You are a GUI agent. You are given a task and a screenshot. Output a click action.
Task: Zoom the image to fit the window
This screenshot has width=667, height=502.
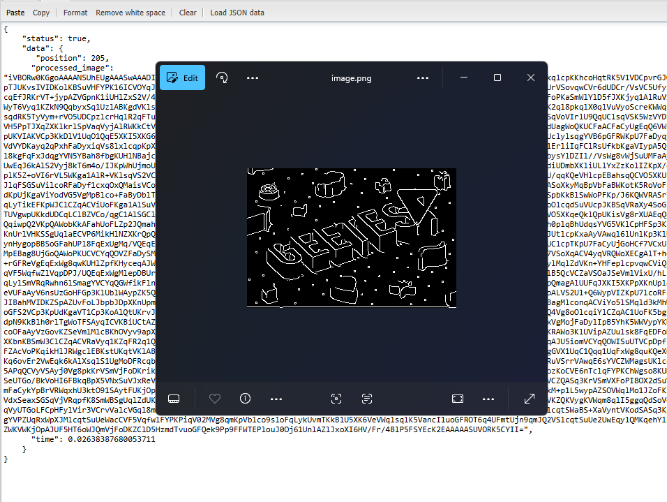pos(457,398)
